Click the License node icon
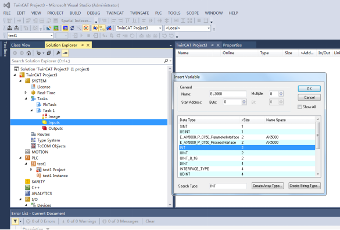 click(x=33, y=87)
